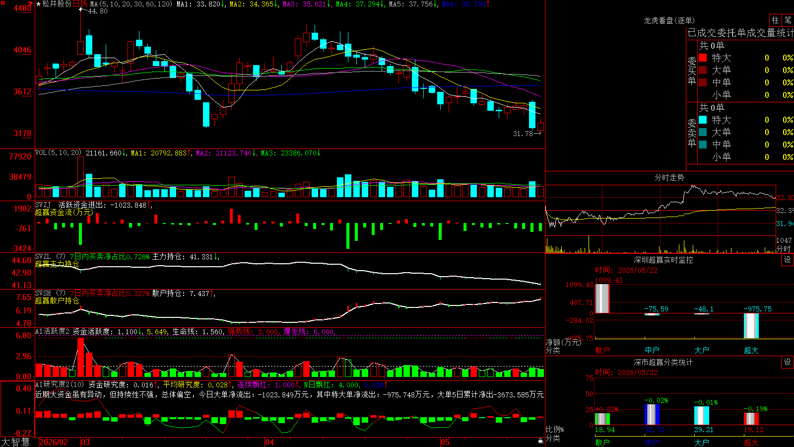Viewport: 794px width, 447px height.
Task: Select the 中户 category under 深圳超赢实时监控
Action: pos(652,350)
